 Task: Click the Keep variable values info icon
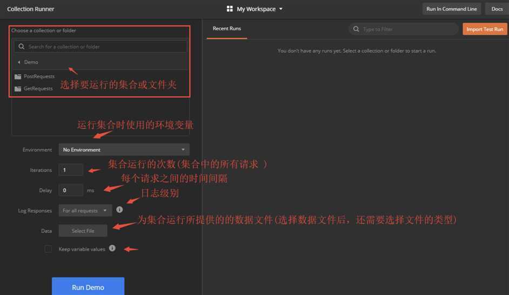coord(112,248)
